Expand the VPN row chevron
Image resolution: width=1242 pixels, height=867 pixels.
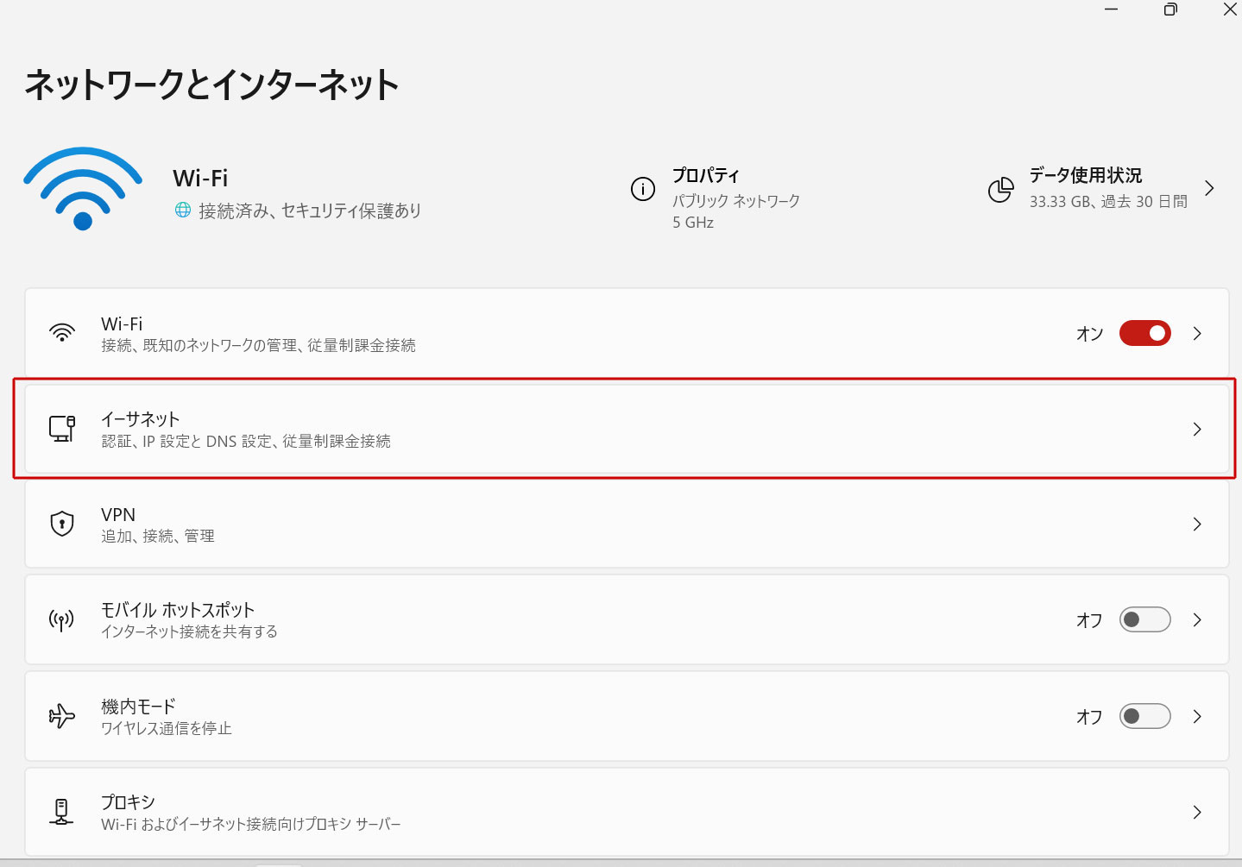[1197, 524]
